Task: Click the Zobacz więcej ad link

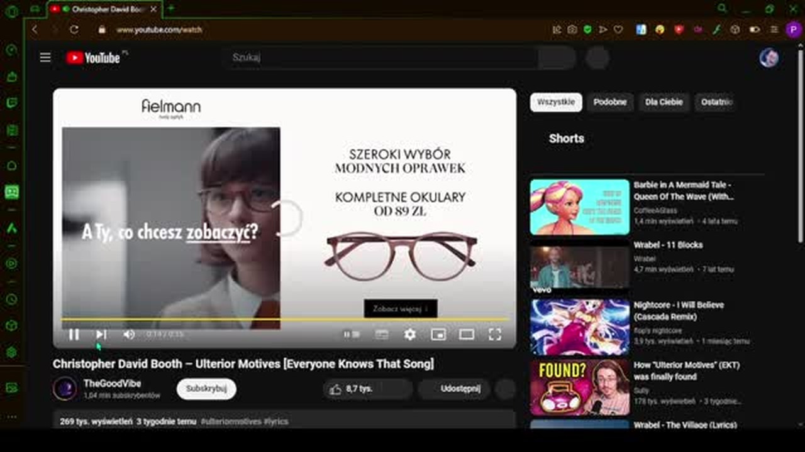Action: 401,309
